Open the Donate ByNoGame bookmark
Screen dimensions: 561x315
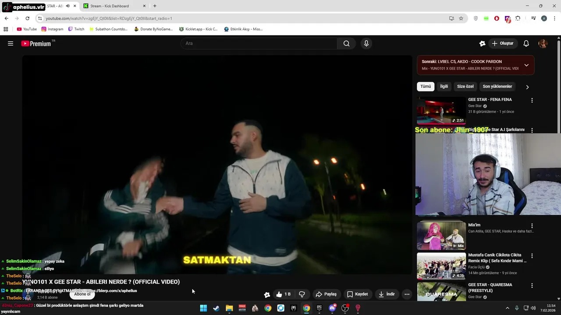tap(154, 29)
